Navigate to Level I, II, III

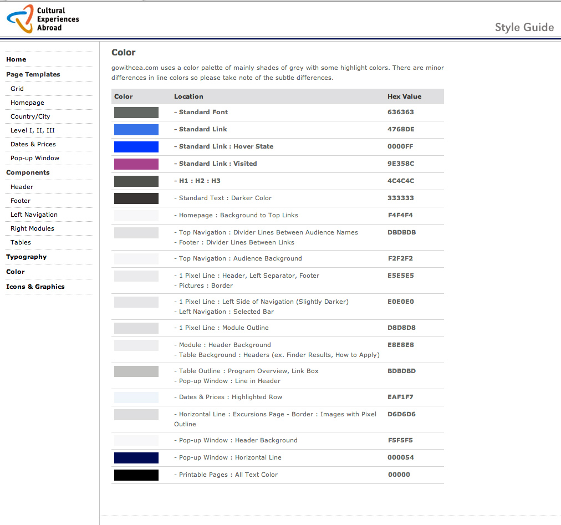(32, 130)
